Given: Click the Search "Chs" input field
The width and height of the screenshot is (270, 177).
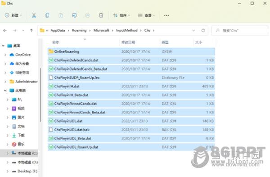Looking at the screenshot, I should (240, 31).
